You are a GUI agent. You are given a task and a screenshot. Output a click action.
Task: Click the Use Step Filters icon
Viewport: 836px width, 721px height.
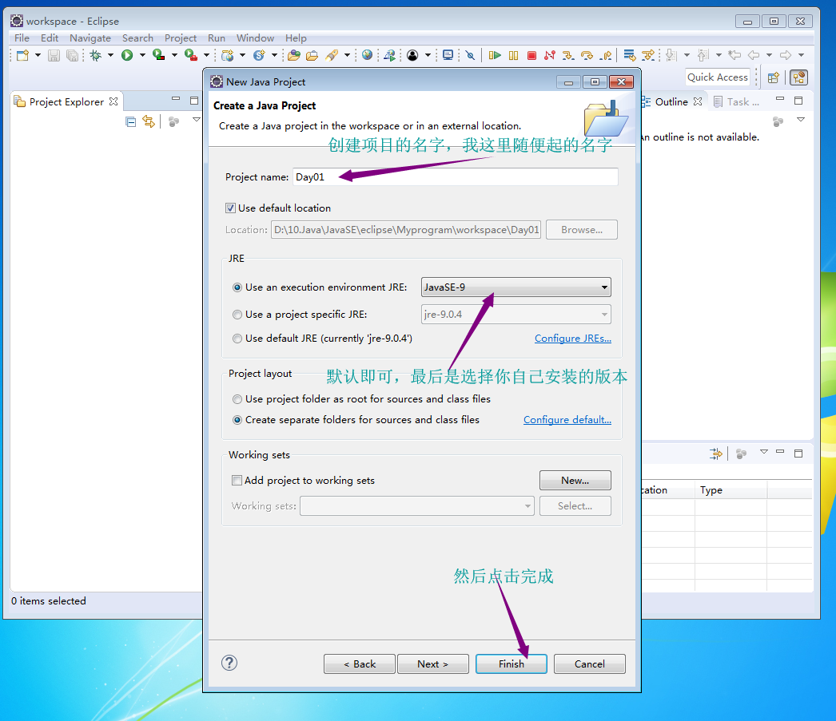click(648, 55)
